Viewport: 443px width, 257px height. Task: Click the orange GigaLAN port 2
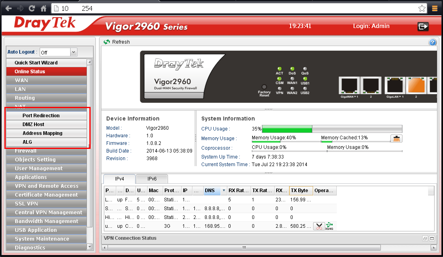pyautogui.click(x=416, y=86)
